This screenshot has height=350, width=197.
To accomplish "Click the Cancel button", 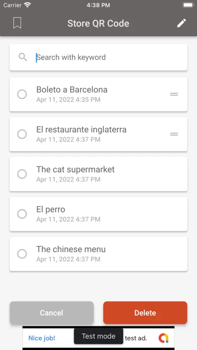I will click(52, 313).
